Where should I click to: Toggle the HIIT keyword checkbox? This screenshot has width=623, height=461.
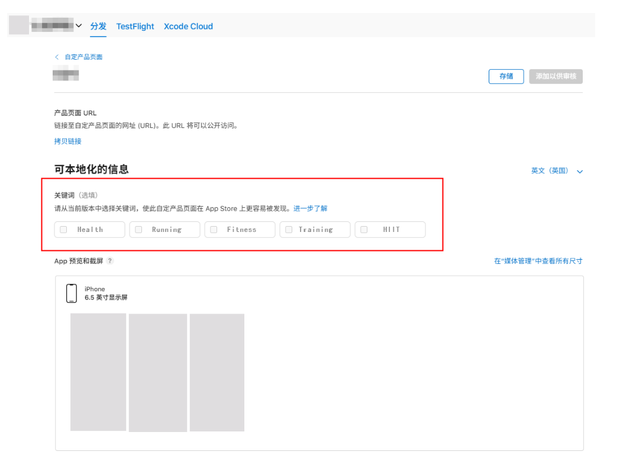tap(364, 230)
